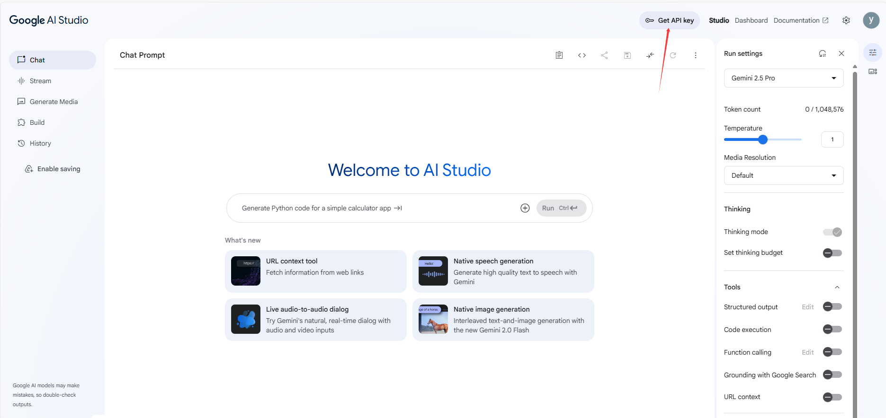
Task: Click the Run button
Action: 561,208
